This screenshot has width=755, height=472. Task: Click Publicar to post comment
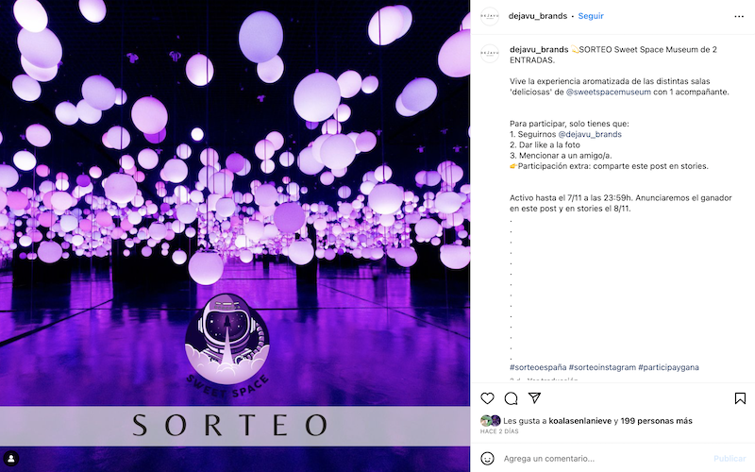(730, 459)
